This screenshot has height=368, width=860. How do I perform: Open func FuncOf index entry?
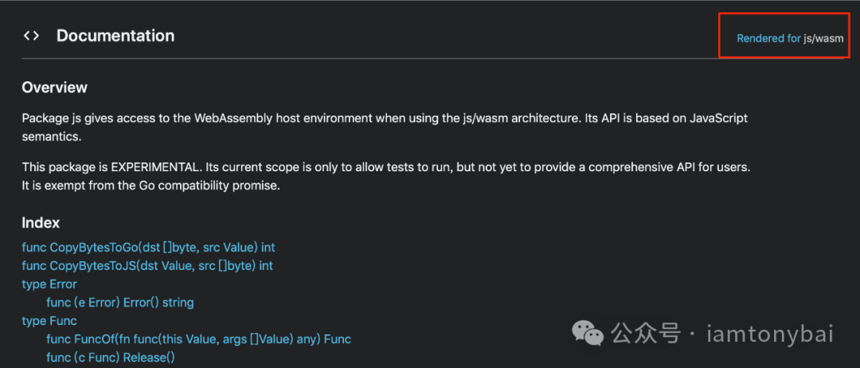pyautogui.click(x=198, y=339)
